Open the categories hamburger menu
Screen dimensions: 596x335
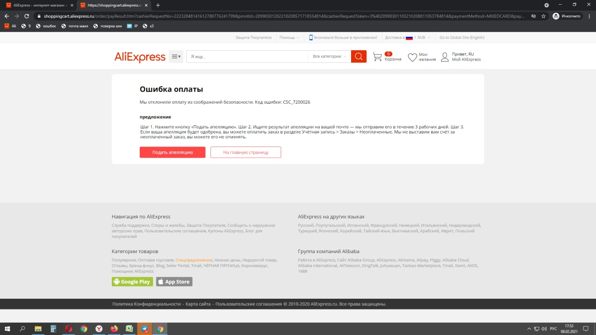click(176, 56)
